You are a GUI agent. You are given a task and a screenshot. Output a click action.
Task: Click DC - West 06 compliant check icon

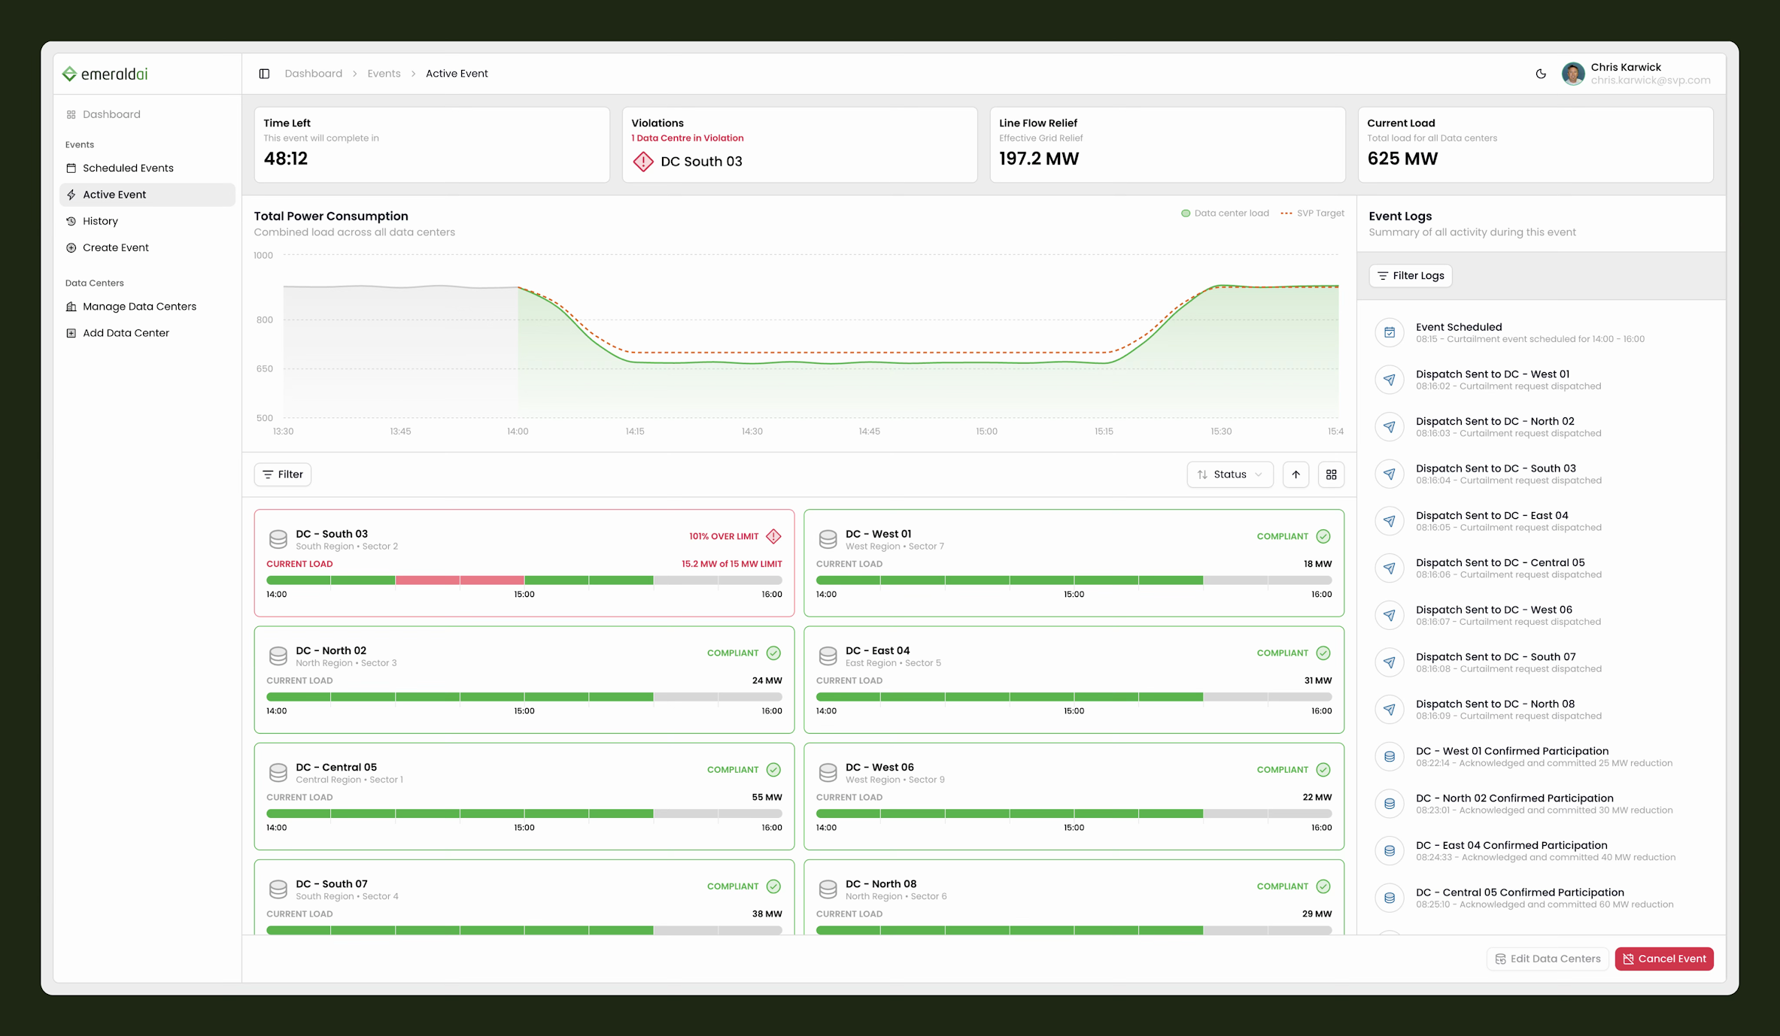pyautogui.click(x=1323, y=769)
